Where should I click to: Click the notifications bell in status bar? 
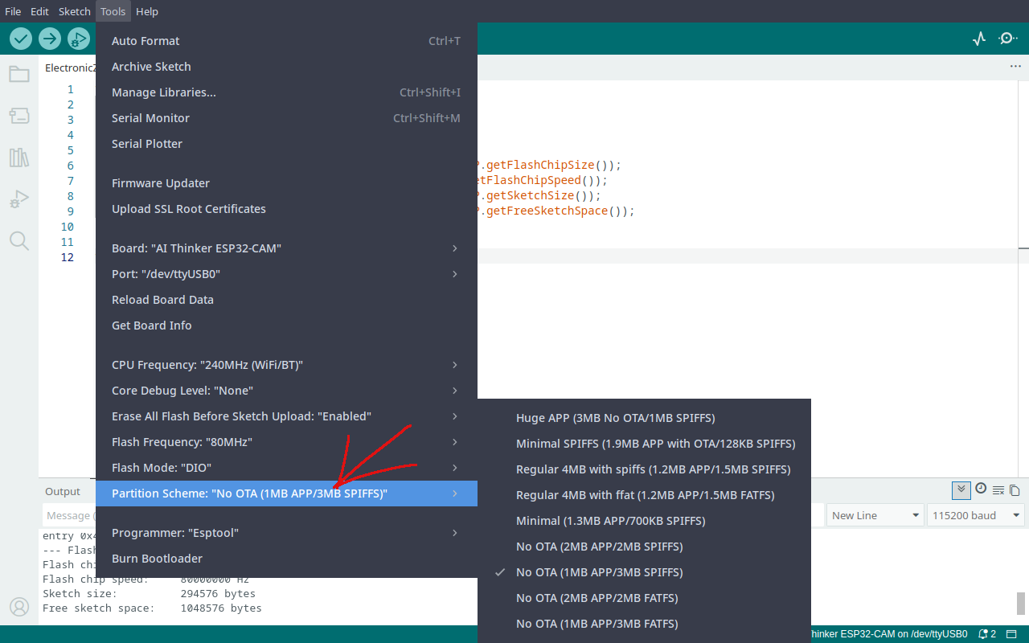(x=987, y=634)
